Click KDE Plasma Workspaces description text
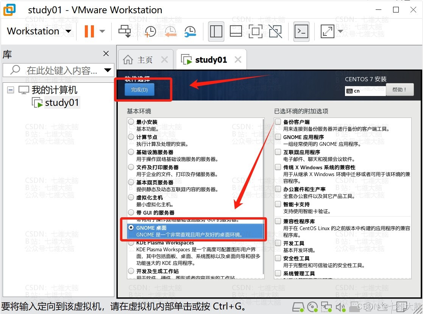Screen dimensions: 423x314 pyautogui.click(x=198, y=256)
